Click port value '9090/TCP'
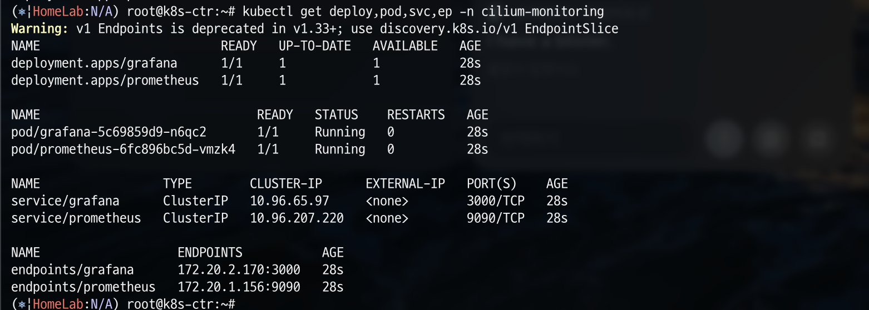The width and height of the screenshot is (869, 310). click(x=496, y=218)
